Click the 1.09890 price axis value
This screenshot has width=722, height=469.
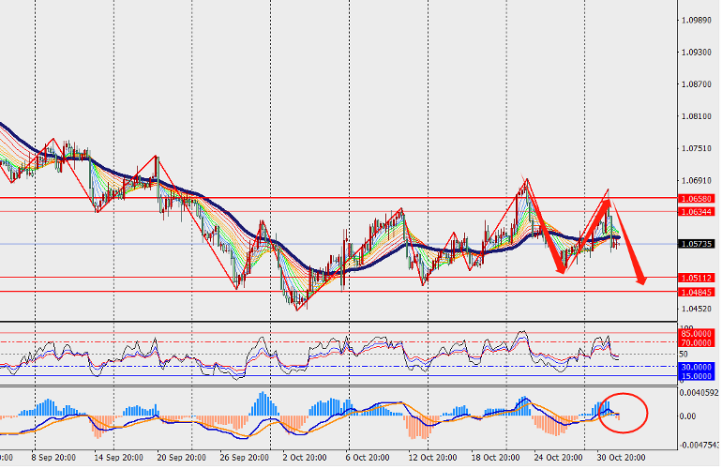point(696,21)
